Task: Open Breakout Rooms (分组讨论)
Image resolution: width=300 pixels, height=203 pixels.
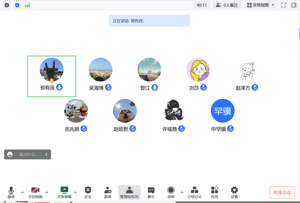Action: (194, 193)
